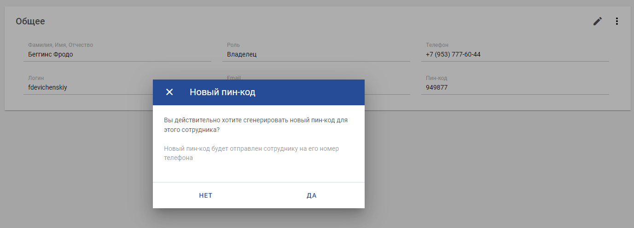Click the confirmation question text in dialog
Screen dimensions: 634x228
click(x=256, y=125)
